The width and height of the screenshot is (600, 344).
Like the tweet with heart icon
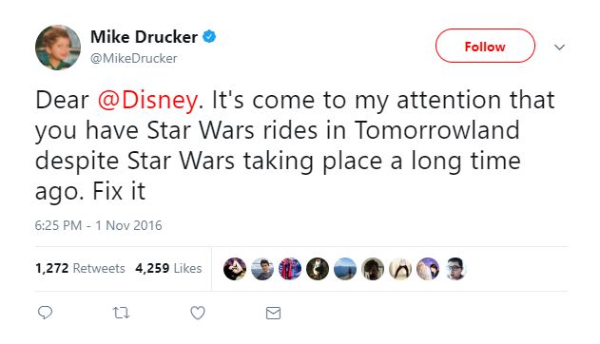pos(198,313)
